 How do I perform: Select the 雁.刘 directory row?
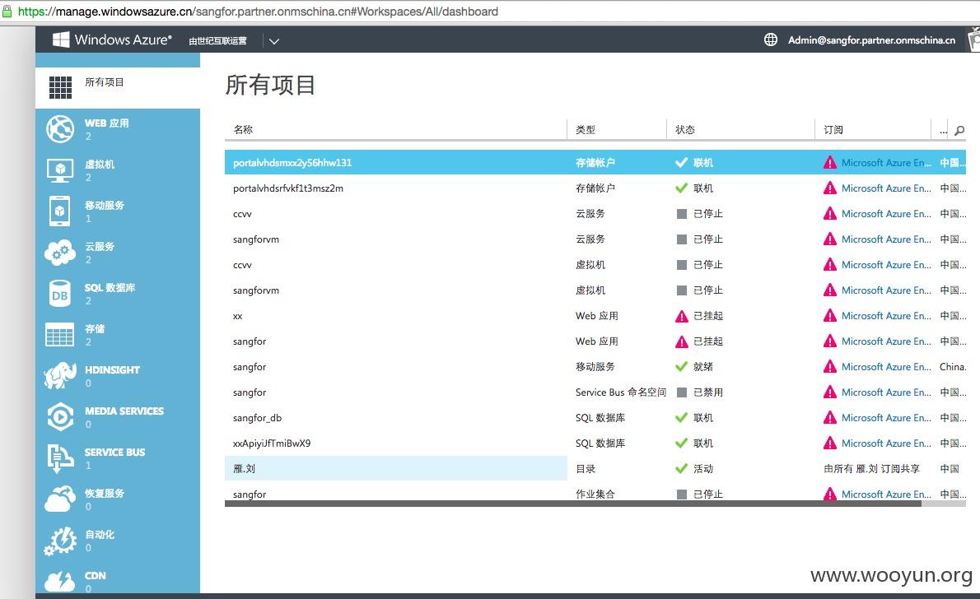point(595,468)
